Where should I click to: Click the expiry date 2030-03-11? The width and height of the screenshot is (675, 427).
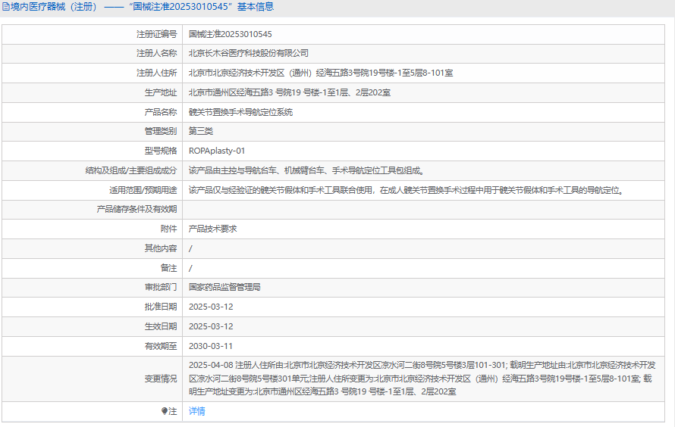click(211, 346)
